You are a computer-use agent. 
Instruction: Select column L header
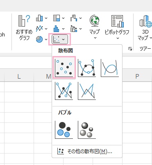tap(19, 77)
